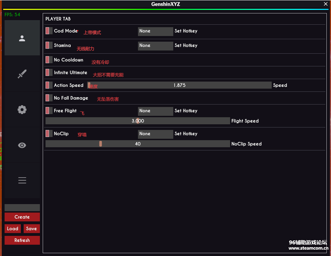
Task: Enable the NoClip checkbox
Action: coord(49,133)
